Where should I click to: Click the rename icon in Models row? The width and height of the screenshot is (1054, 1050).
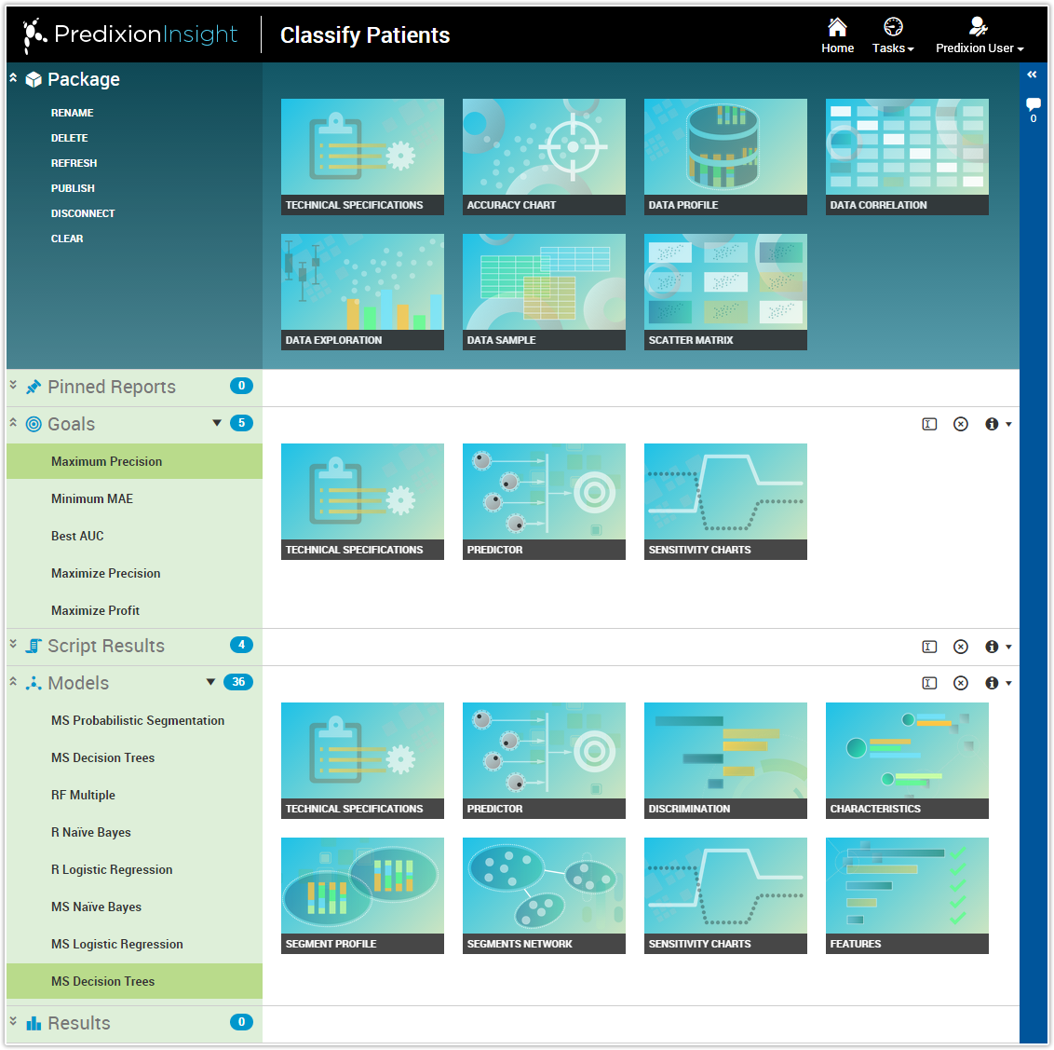pyautogui.click(x=929, y=683)
